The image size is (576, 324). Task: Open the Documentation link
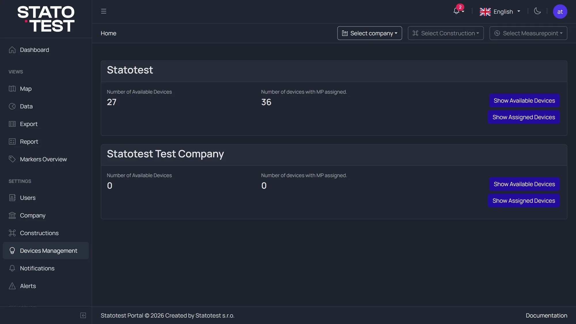pyautogui.click(x=546, y=315)
